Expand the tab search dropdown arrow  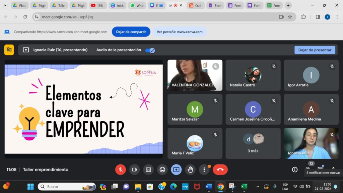point(5,5)
